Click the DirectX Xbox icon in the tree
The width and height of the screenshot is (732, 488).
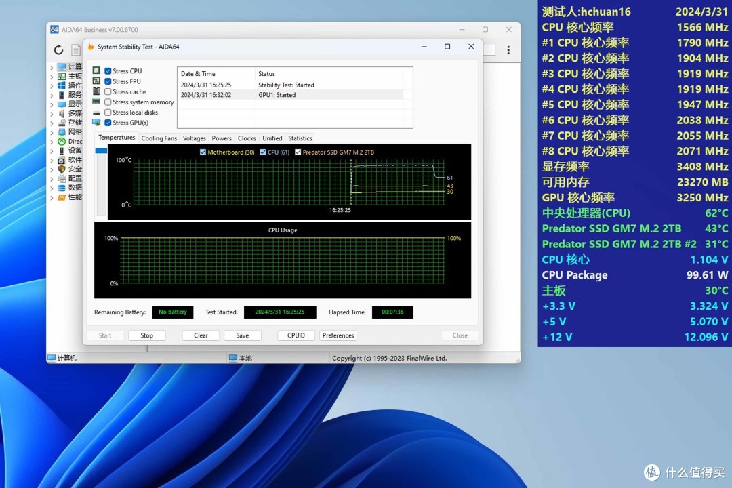click(x=62, y=141)
